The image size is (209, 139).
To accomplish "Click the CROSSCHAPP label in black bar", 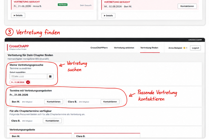I will pos(195,40).
